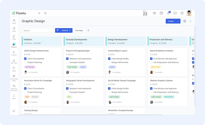Open the plus quick-add menu in header

39,13
